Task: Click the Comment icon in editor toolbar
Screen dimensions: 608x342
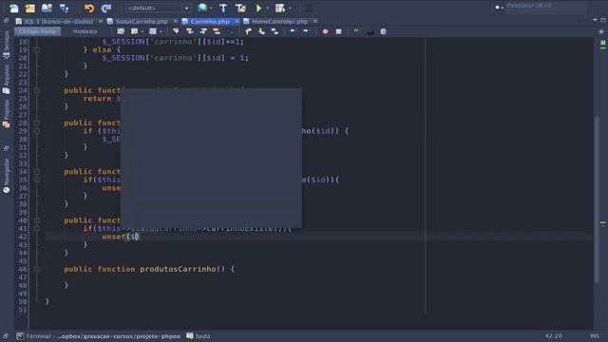Action: click(x=370, y=31)
